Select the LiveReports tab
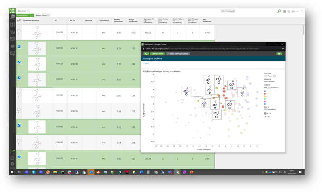The height and width of the screenshot is (192, 322). coord(23,15)
